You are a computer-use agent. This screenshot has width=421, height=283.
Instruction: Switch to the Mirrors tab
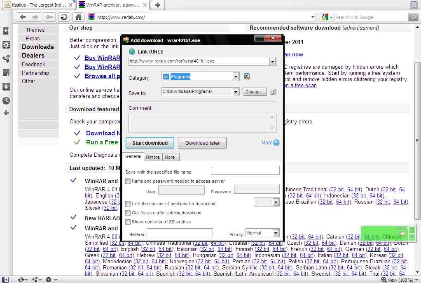click(153, 157)
